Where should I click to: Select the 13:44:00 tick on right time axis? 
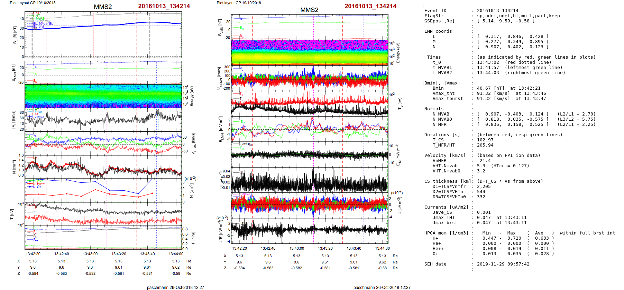pos(382,248)
